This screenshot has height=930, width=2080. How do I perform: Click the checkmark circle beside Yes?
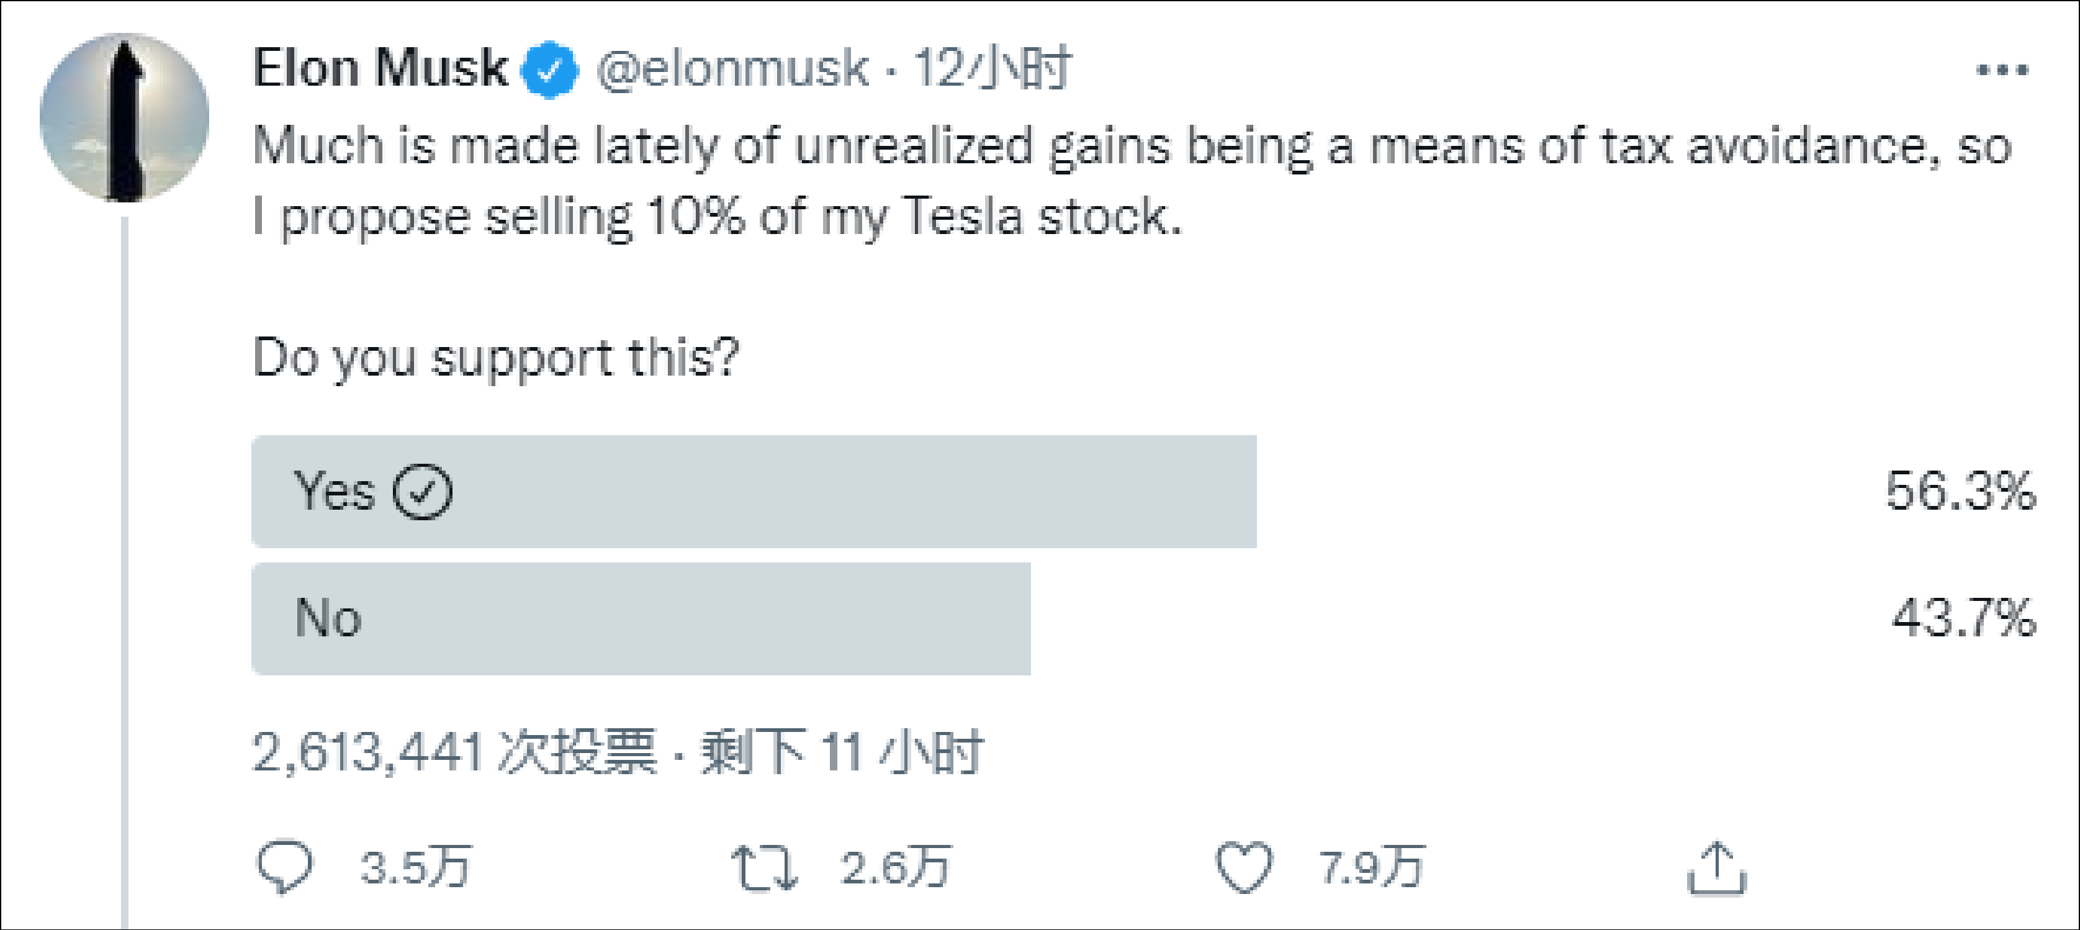(422, 492)
